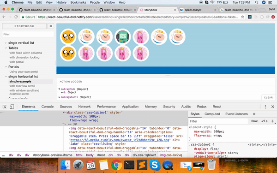Image resolution: width=277 pixels, height=173 pixels.
Task: Click the tumblr avatar image URL link
Action: (120, 140)
